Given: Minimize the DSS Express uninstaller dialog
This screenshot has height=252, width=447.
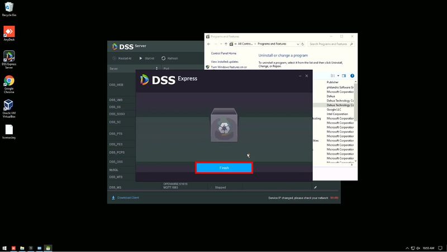Looking at the screenshot, I should [x=300, y=76].
